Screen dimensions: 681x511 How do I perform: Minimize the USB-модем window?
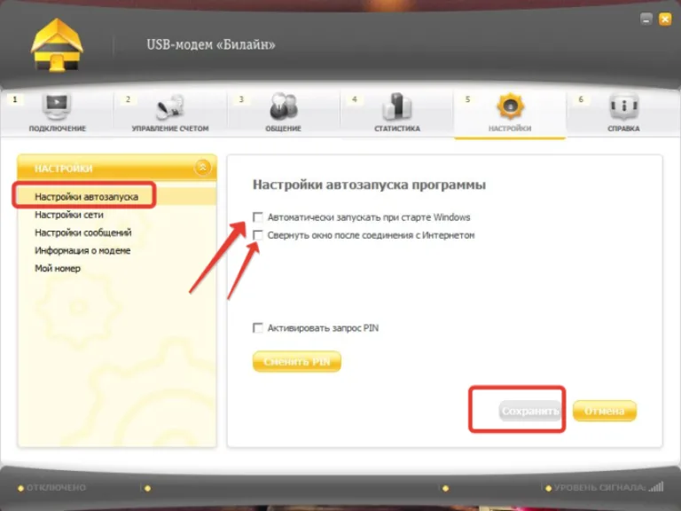tap(646, 20)
